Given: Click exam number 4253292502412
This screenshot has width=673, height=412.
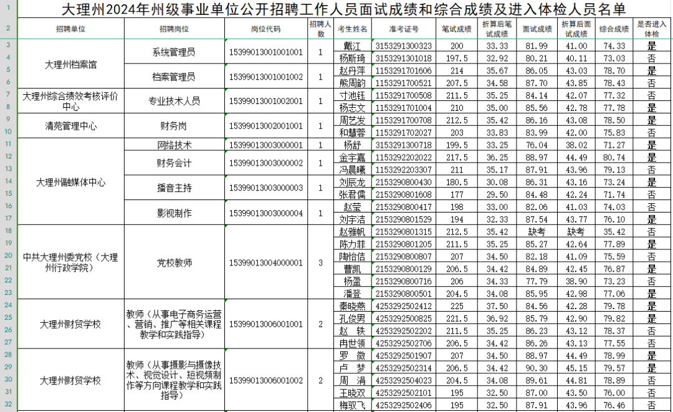Looking at the screenshot, I should pos(403,306).
